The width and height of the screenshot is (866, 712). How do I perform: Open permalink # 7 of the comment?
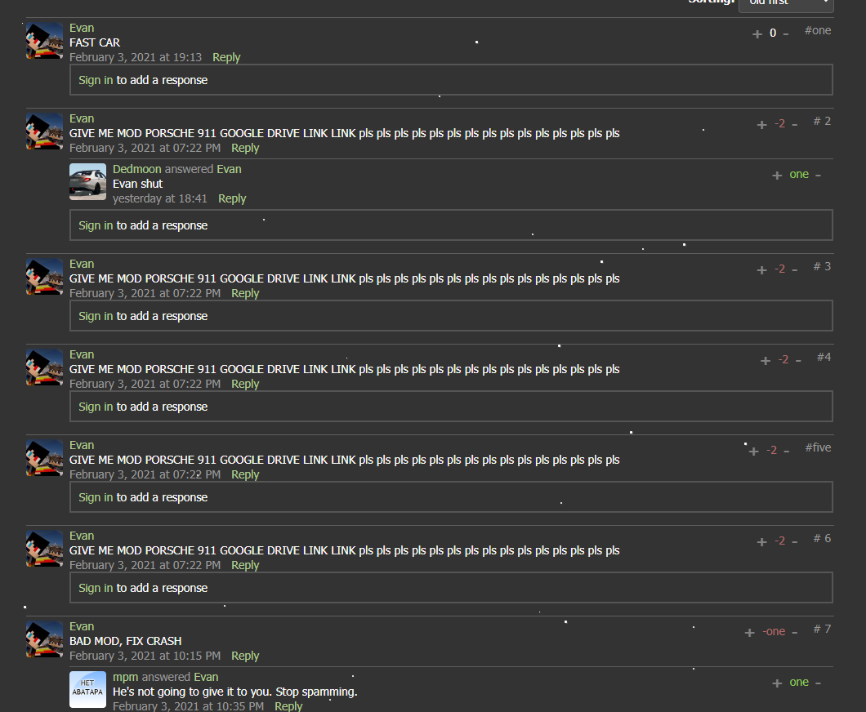point(822,630)
